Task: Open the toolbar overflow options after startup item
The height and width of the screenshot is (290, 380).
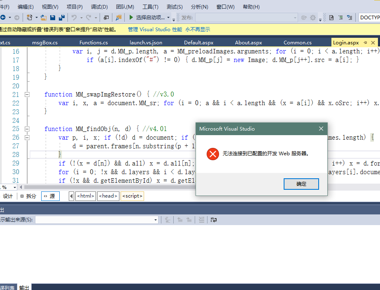Action: [x=173, y=20]
